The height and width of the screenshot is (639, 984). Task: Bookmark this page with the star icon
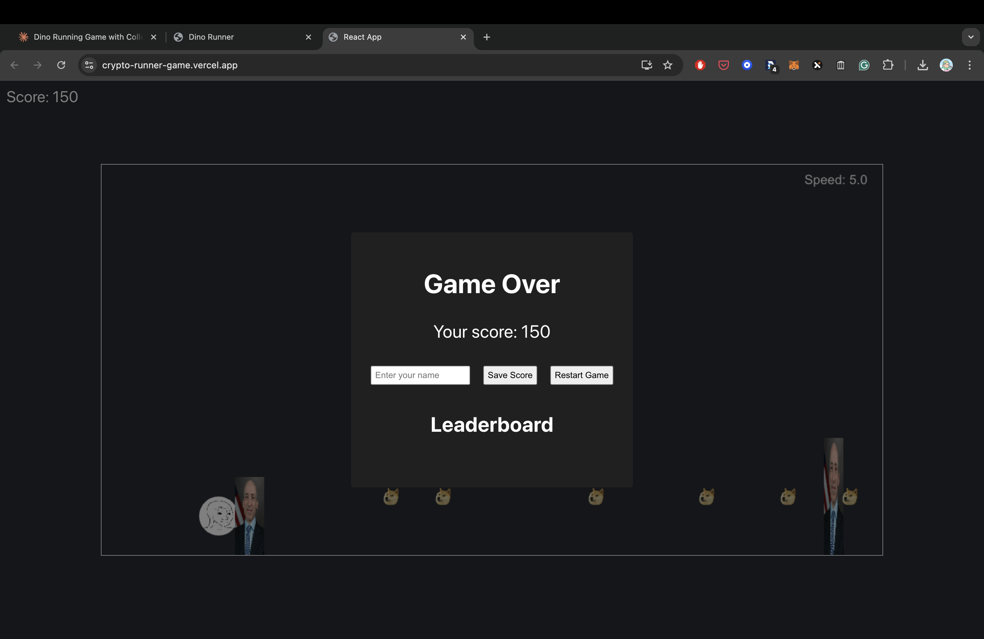[667, 65]
